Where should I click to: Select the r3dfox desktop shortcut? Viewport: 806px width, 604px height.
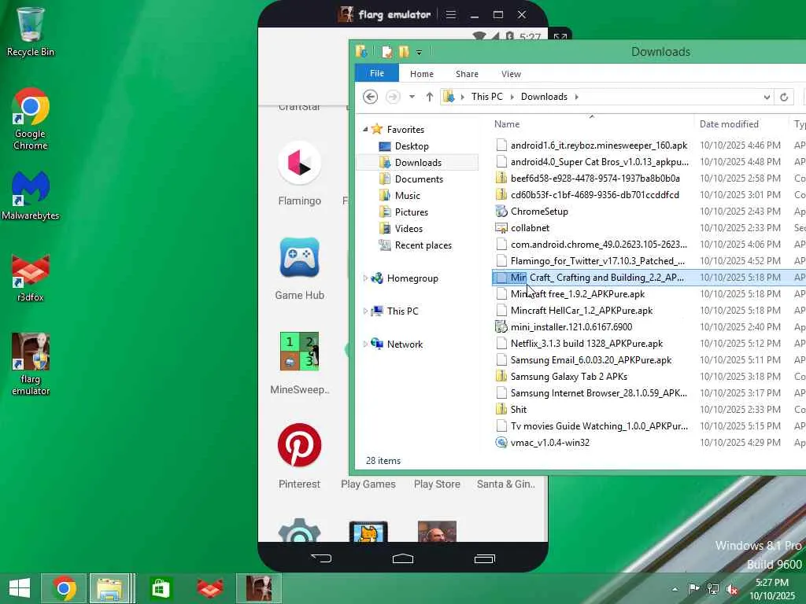31,278
